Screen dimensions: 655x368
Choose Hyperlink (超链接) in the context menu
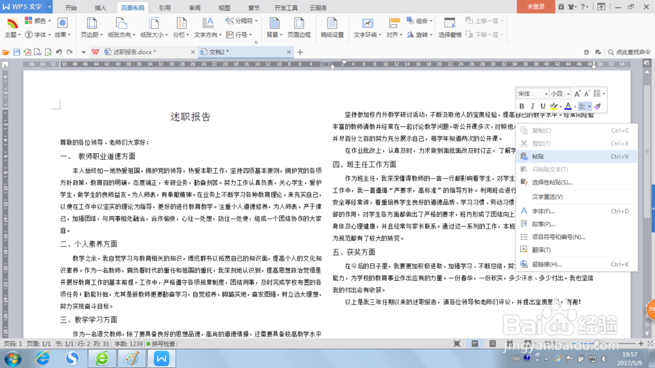click(x=576, y=264)
